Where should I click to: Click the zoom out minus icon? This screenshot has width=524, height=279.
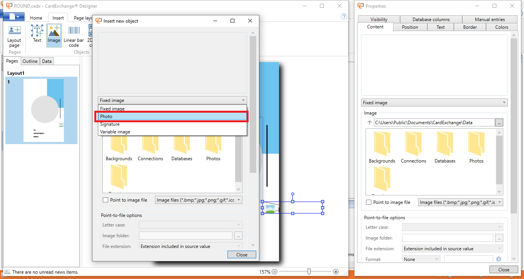point(274,272)
